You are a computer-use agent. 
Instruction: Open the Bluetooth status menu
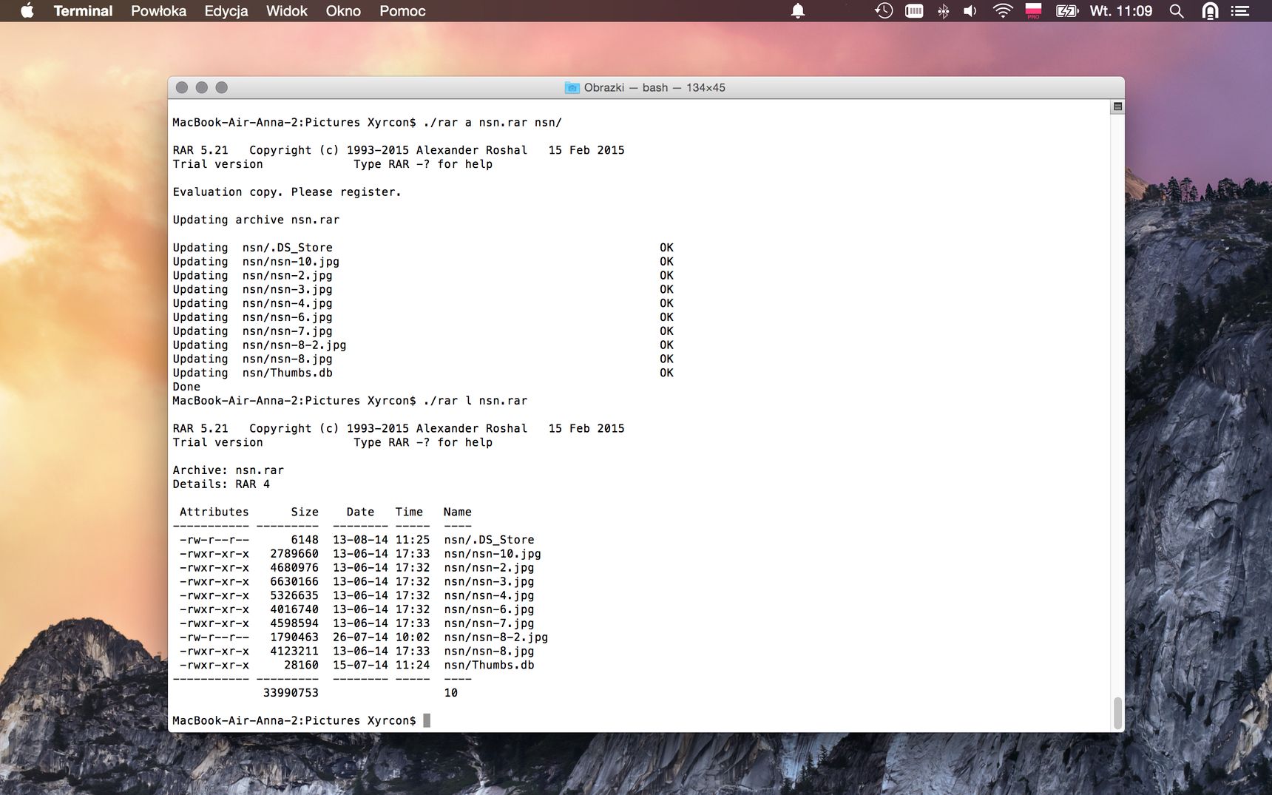click(943, 11)
